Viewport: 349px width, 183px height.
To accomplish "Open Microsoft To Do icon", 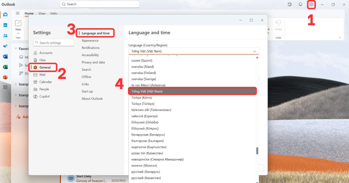I will pos(5,46).
